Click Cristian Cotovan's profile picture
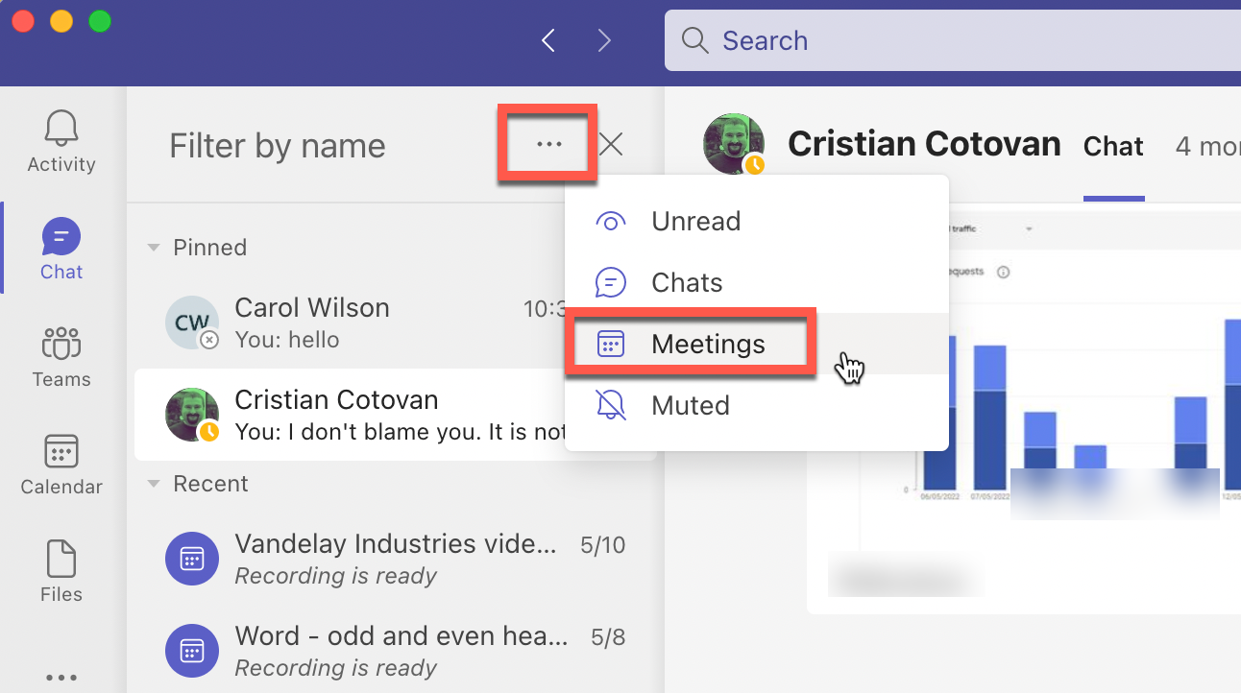Image resolution: width=1241 pixels, height=693 pixels. click(734, 143)
